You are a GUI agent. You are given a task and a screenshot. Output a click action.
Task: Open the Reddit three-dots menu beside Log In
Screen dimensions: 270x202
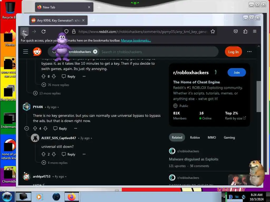point(249,52)
